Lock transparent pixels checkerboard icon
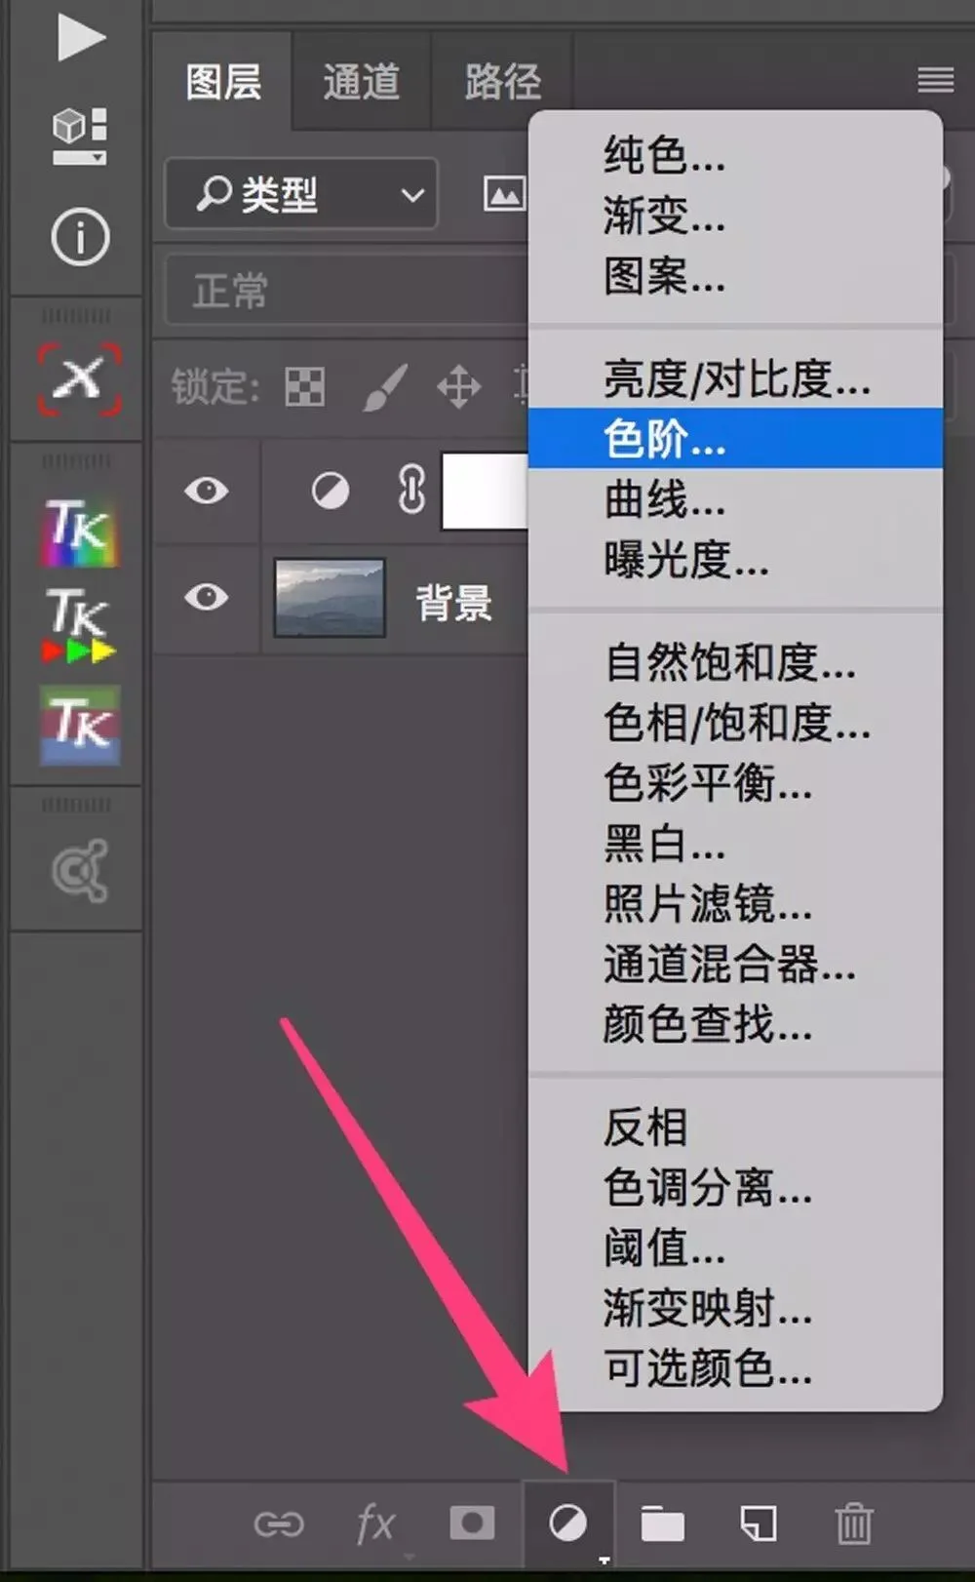 pos(305,386)
